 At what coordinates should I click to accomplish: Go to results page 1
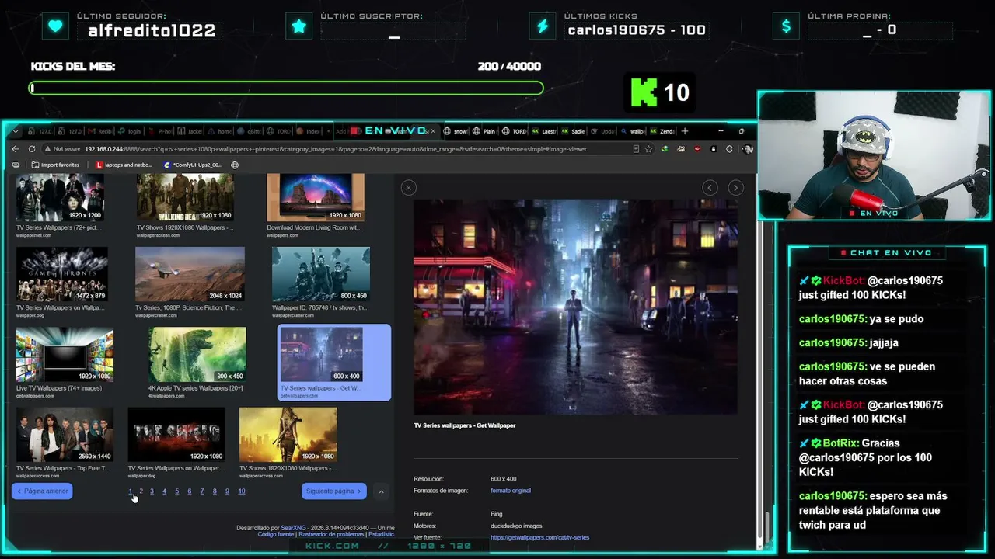tap(131, 491)
